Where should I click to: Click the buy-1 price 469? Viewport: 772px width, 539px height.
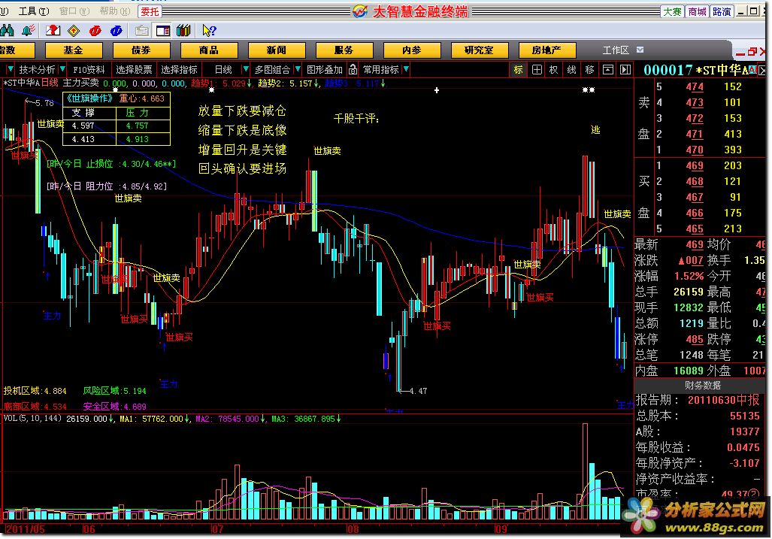695,165
